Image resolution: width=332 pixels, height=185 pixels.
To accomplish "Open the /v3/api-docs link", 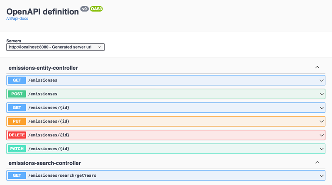I will (x=17, y=19).
